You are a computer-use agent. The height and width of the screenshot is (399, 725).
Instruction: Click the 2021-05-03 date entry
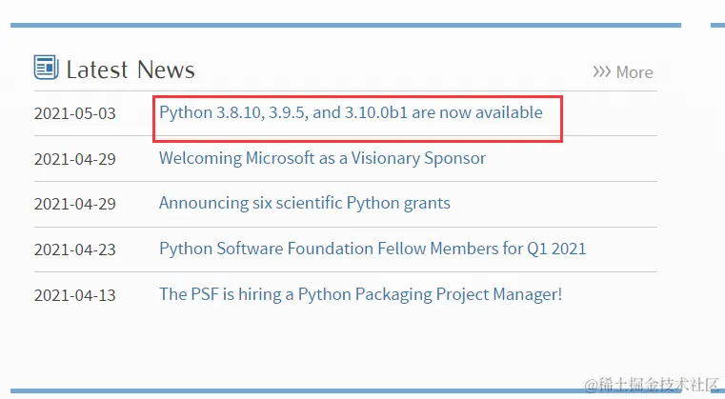(74, 113)
